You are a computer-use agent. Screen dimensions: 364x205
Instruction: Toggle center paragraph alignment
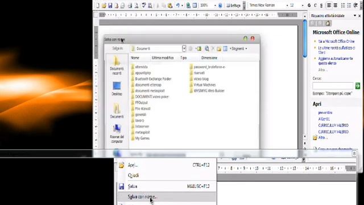pyautogui.click(x=336, y=5)
